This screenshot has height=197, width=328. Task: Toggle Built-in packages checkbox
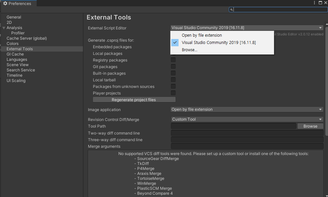coord(173,73)
